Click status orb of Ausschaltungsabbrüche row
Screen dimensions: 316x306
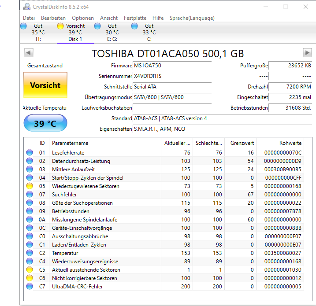click(30, 236)
